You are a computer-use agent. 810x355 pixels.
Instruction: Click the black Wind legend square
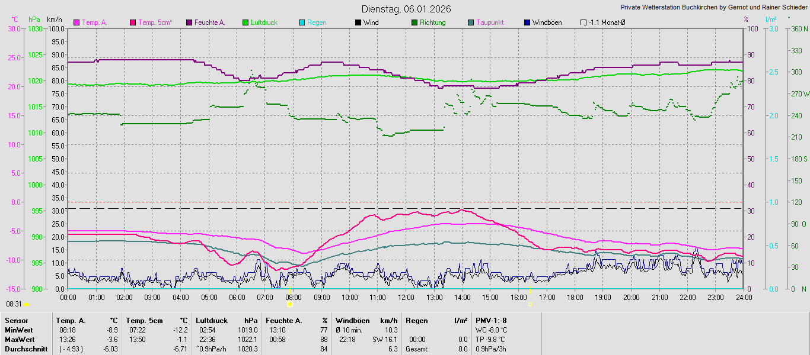(x=358, y=22)
